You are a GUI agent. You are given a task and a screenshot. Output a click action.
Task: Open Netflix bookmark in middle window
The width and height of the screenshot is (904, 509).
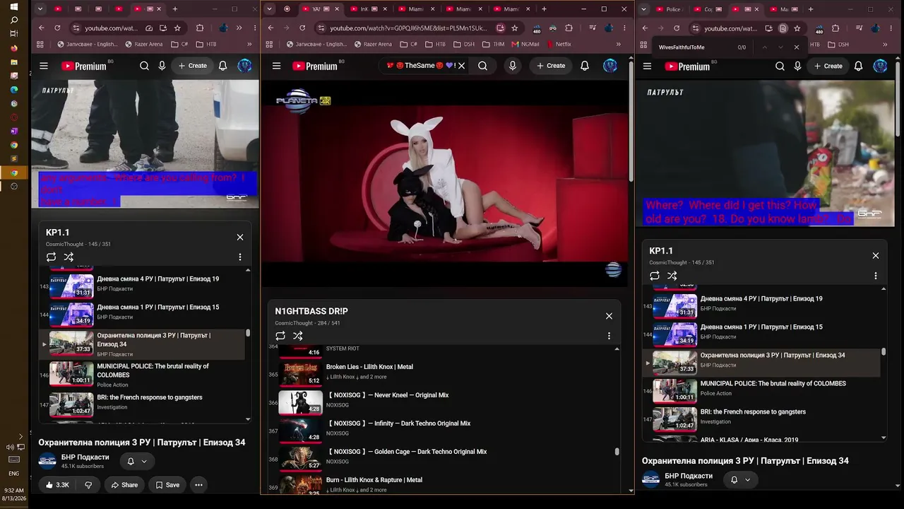click(x=559, y=44)
